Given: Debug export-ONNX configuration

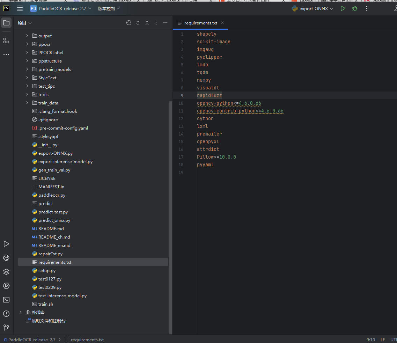Looking at the screenshot, I should tap(355, 9).
